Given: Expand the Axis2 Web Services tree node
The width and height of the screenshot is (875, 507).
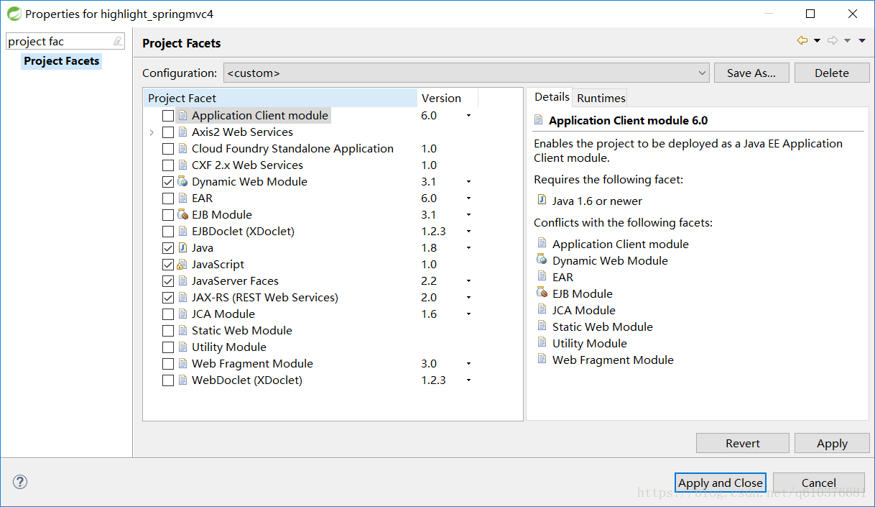Looking at the screenshot, I should 152,132.
